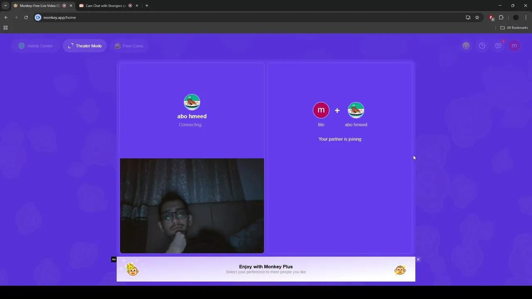Open the Safety Center
Screen dimensions: 532x299
tap(36, 46)
